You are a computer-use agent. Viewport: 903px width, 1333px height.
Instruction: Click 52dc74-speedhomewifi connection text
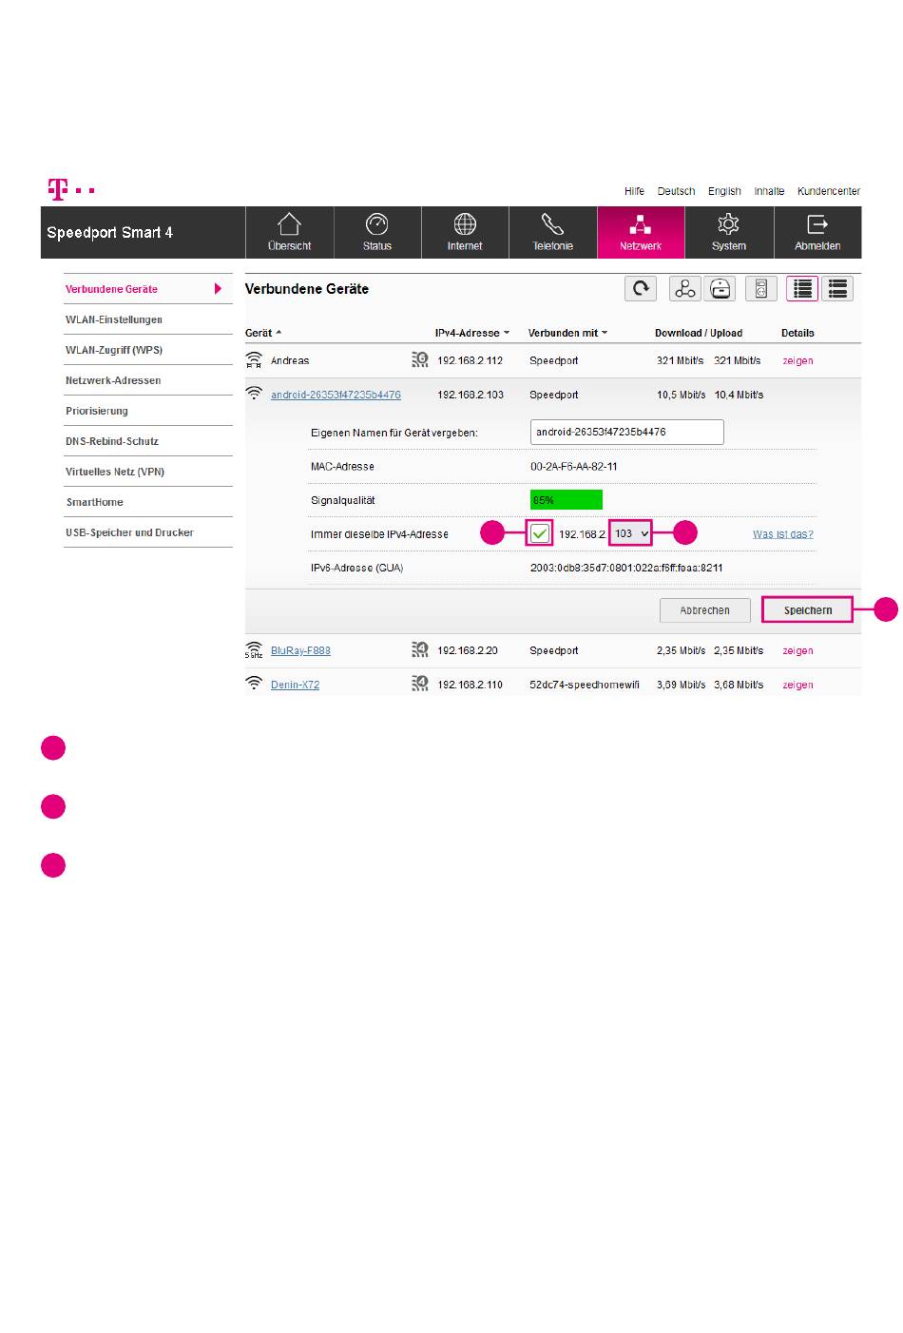585,685
